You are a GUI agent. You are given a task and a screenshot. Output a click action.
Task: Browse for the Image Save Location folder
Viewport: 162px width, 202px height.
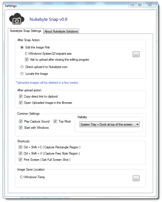click(x=136, y=178)
